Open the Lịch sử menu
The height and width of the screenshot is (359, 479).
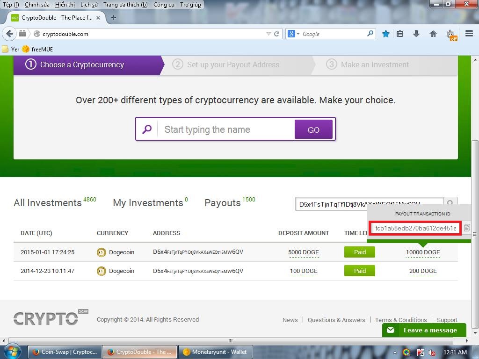pos(89,5)
